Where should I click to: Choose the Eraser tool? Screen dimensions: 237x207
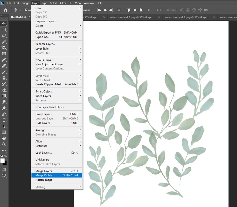pos(4,90)
